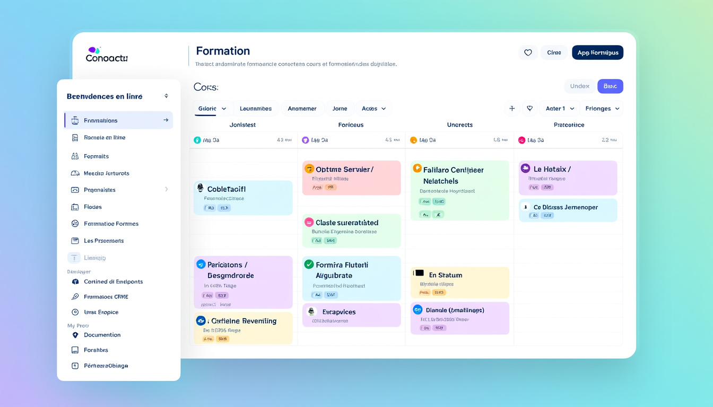Click the heart filter icon in toolbar
Screen dimensions: 713x407
(529, 109)
